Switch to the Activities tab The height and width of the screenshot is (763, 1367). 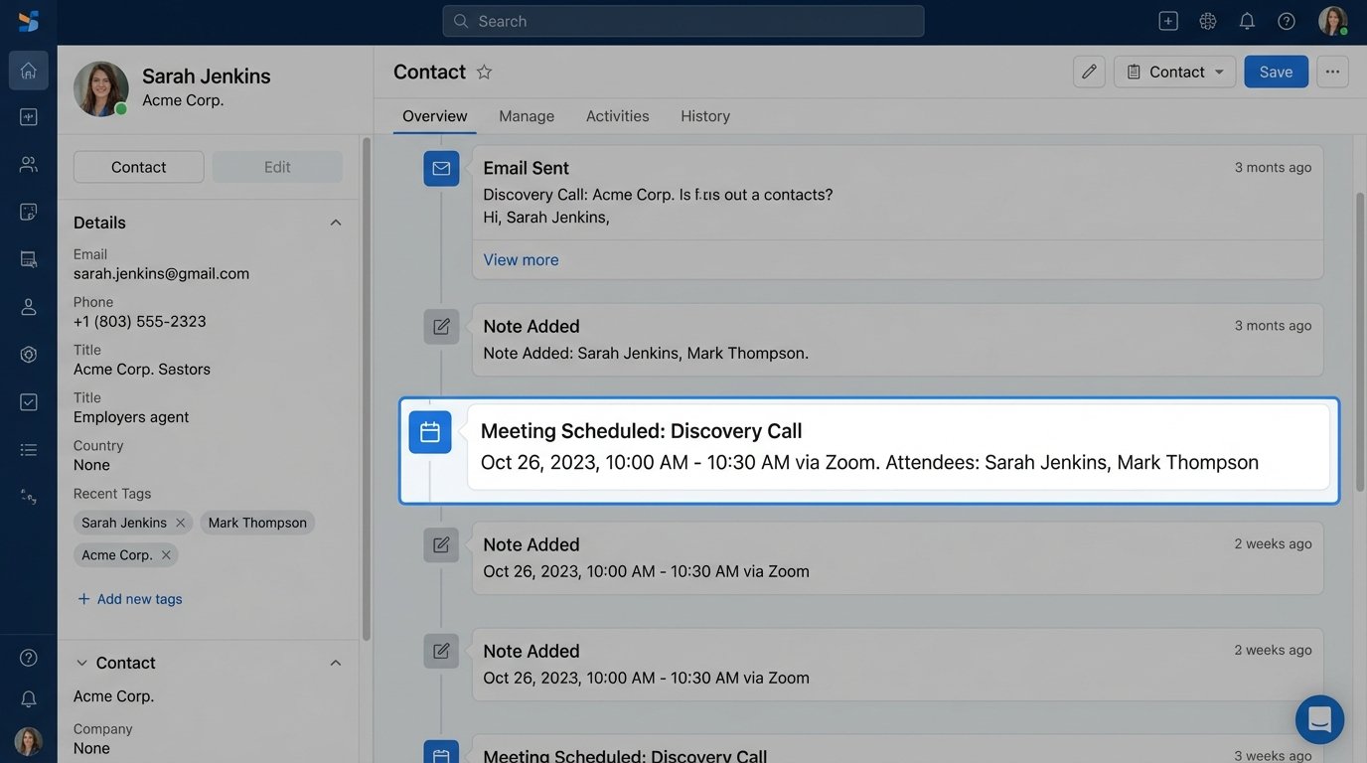pos(617,115)
